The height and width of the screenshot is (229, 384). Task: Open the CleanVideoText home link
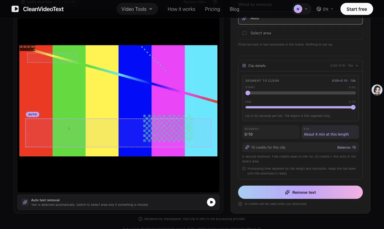tap(38, 9)
